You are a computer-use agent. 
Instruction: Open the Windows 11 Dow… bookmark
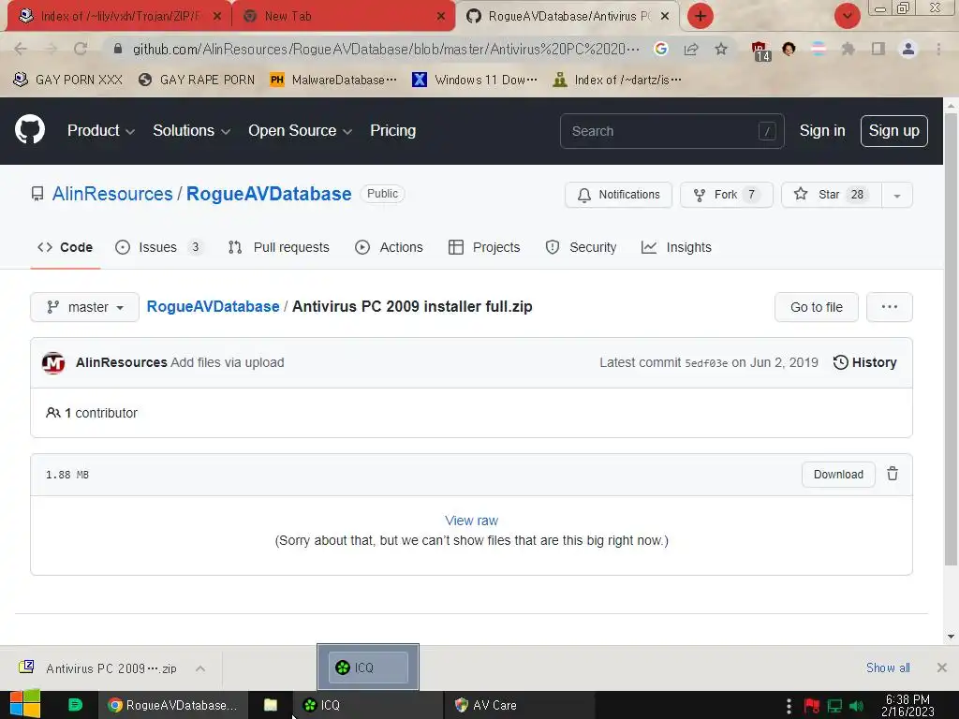pyautogui.click(x=475, y=80)
